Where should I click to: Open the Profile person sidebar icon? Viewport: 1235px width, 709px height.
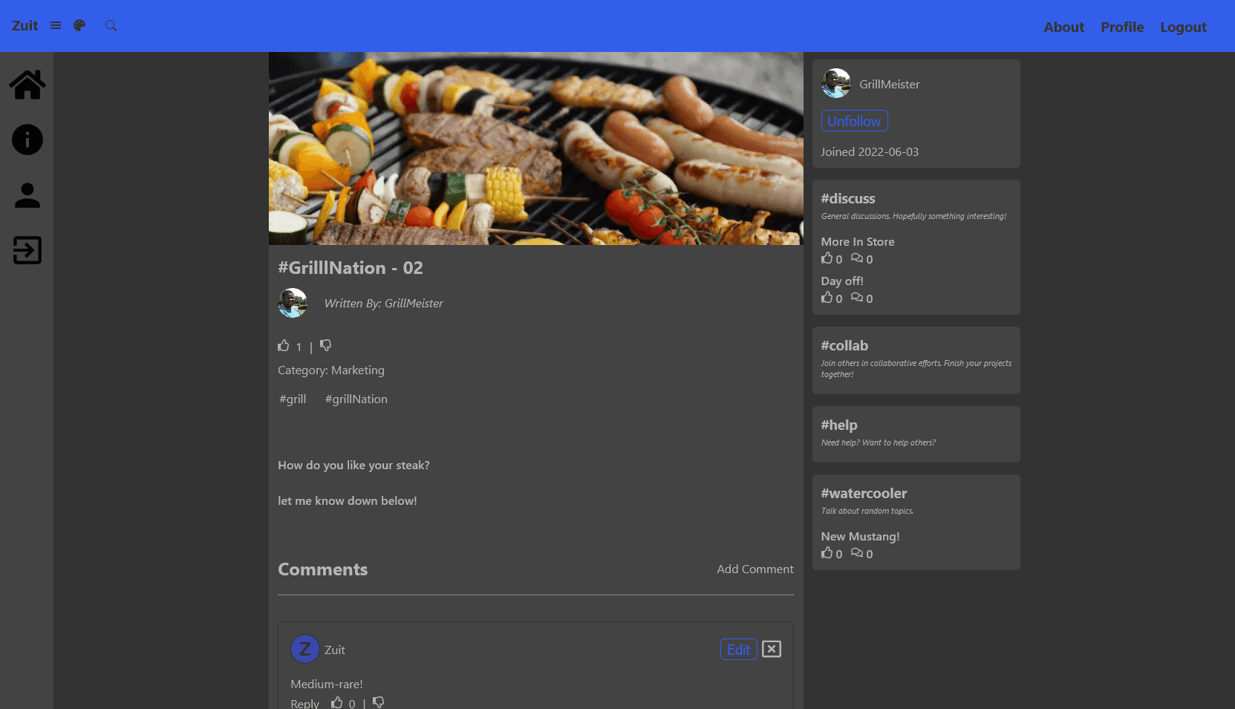(27, 195)
